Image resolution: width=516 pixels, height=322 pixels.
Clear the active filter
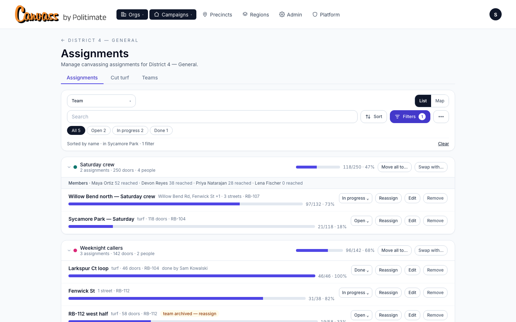[443, 144]
